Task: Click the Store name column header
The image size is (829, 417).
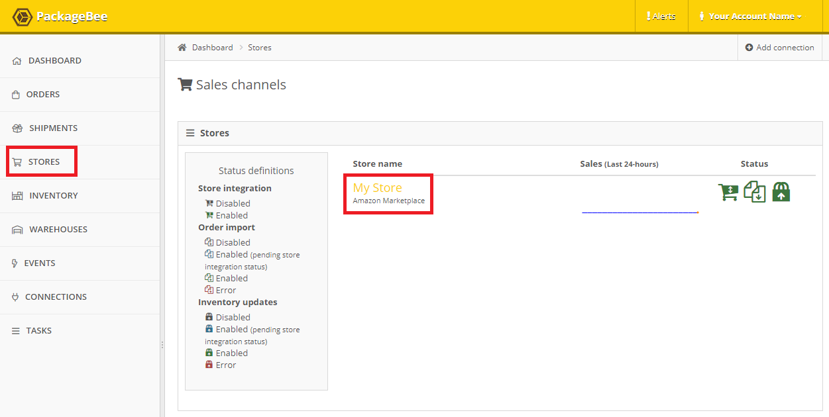Action: click(x=378, y=163)
